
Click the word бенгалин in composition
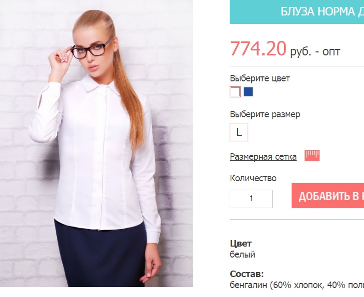click(x=248, y=285)
